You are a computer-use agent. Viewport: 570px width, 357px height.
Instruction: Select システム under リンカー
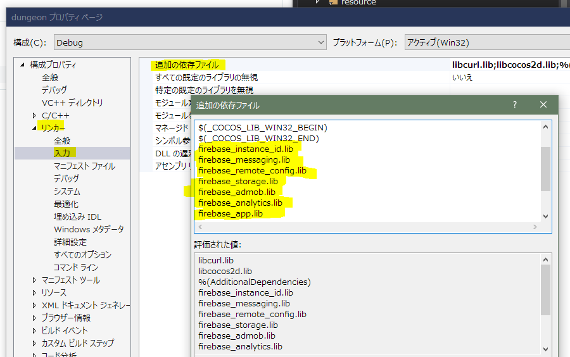click(67, 191)
